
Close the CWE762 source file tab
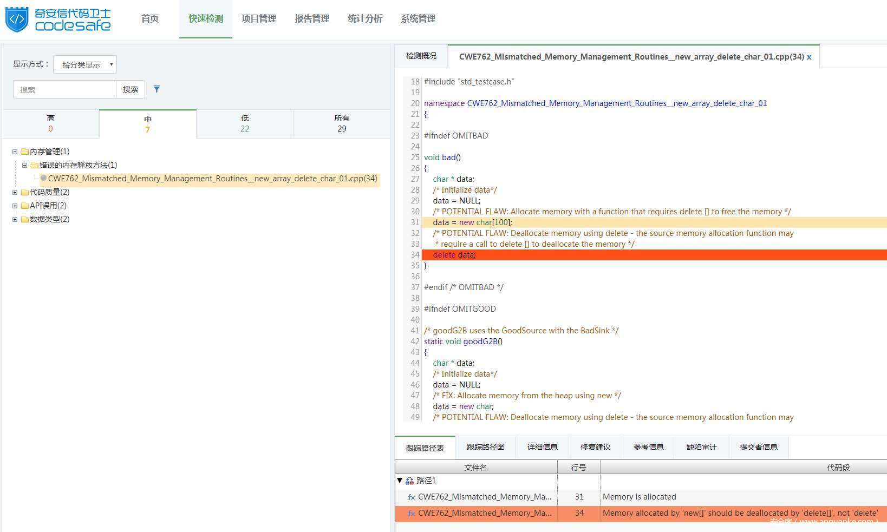(x=809, y=57)
